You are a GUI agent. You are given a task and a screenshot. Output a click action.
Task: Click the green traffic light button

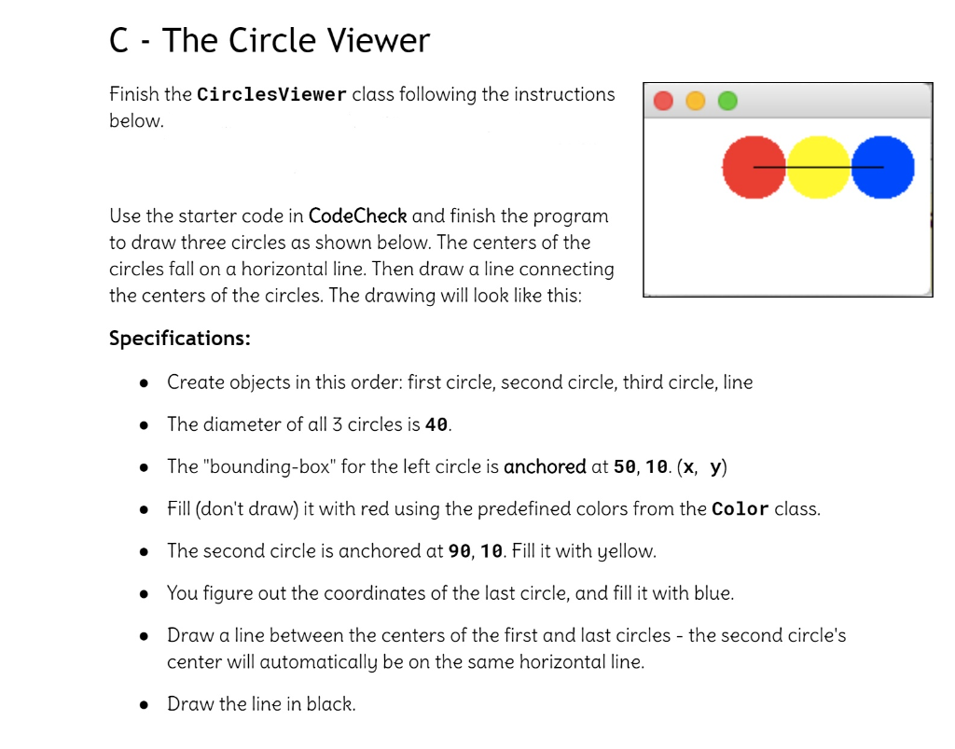tap(727, 101)
